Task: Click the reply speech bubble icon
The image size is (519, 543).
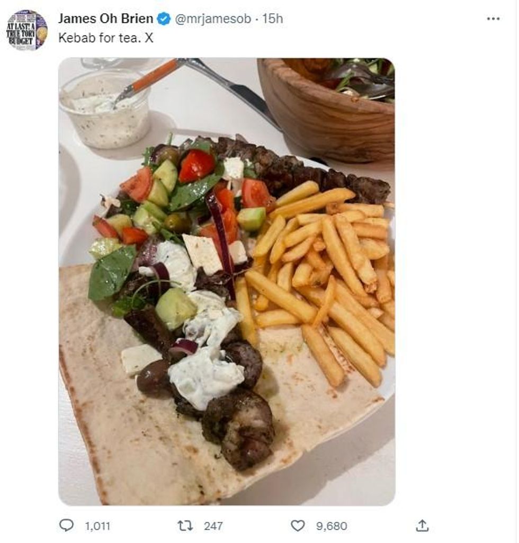Action: click(x=66, y=526)
